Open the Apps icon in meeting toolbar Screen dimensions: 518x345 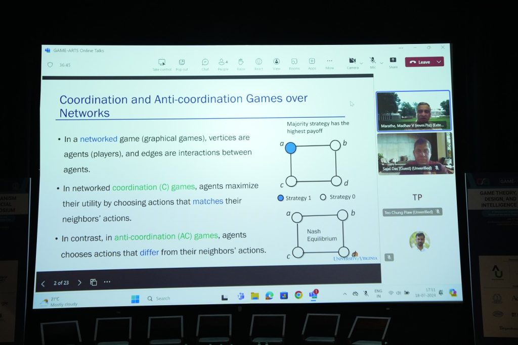point(312,62)
